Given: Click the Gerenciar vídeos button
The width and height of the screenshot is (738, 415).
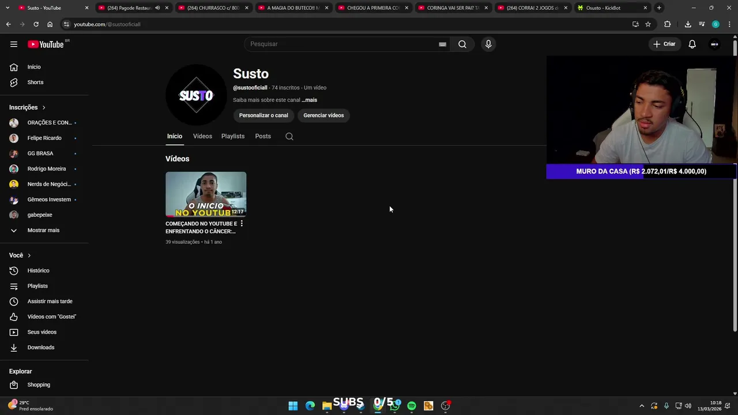Looking at the screenshot, I should pyautogui.click(x=323, y=115).
